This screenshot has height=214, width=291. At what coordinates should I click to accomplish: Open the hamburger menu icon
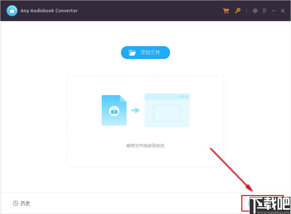pyautogui.click(x=264, y=11)
